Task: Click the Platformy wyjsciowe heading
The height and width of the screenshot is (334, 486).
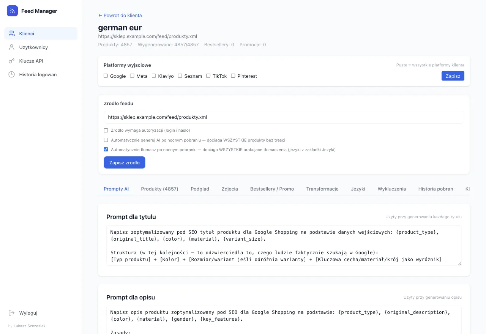Action: pyautogui.click(x=127, y=65)
